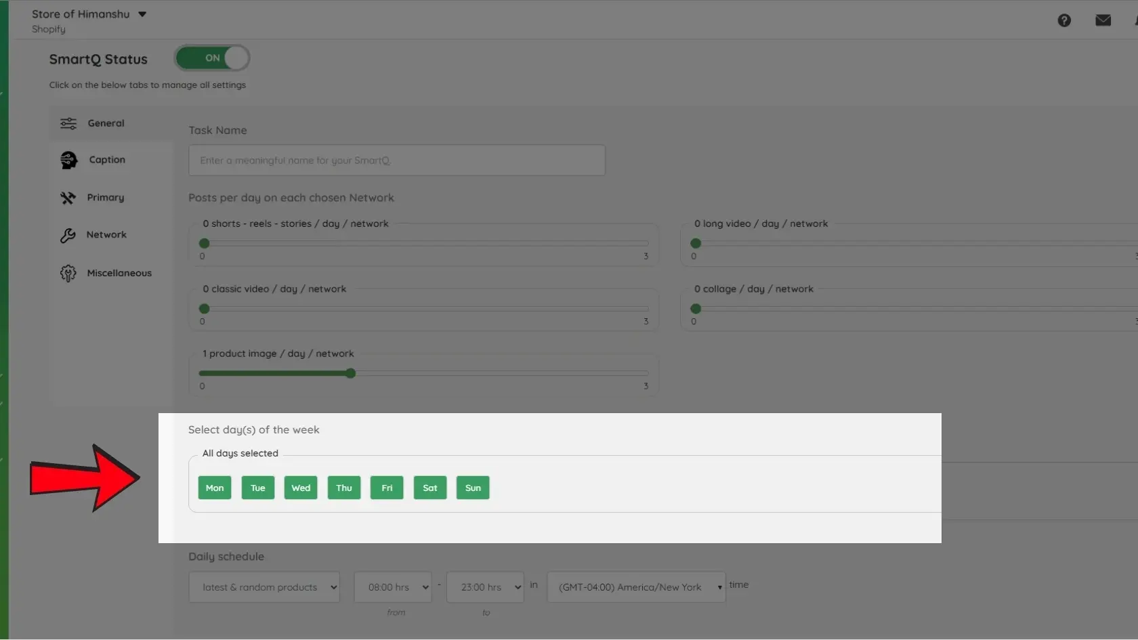The width and height of the screenshot is (1138, 640).
Task: Toggle the Mon day button
Action: click(x=215, y=488)
